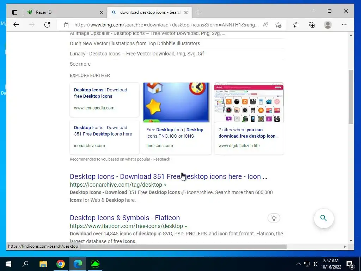View site information lock icon
361x271 pixels.
(66, 25)
